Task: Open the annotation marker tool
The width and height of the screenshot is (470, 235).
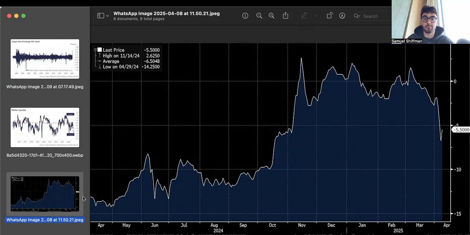Action: click(x=342, y=16)
